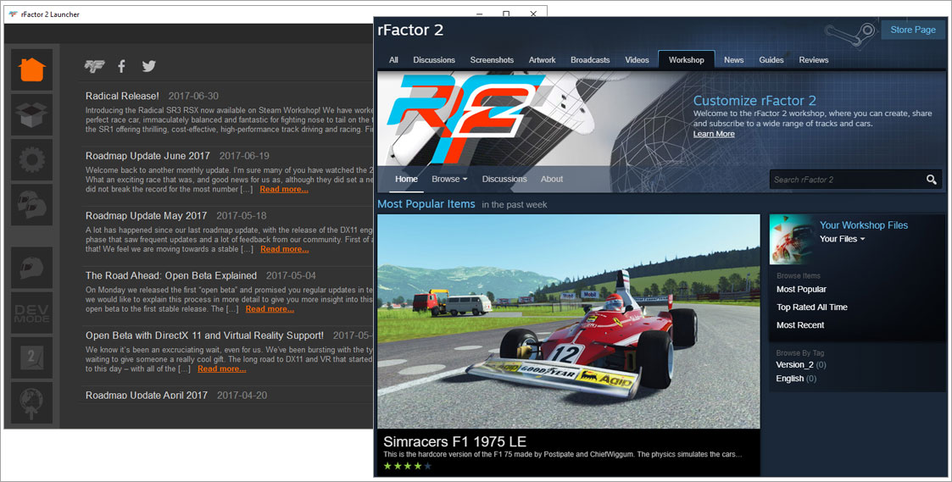Screen dimensions: 952x482
Task: Click Read more under The Road Ahead post
Action: pyautogui.click(x=270, y=309)
